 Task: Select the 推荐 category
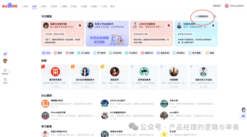[58, 53]
